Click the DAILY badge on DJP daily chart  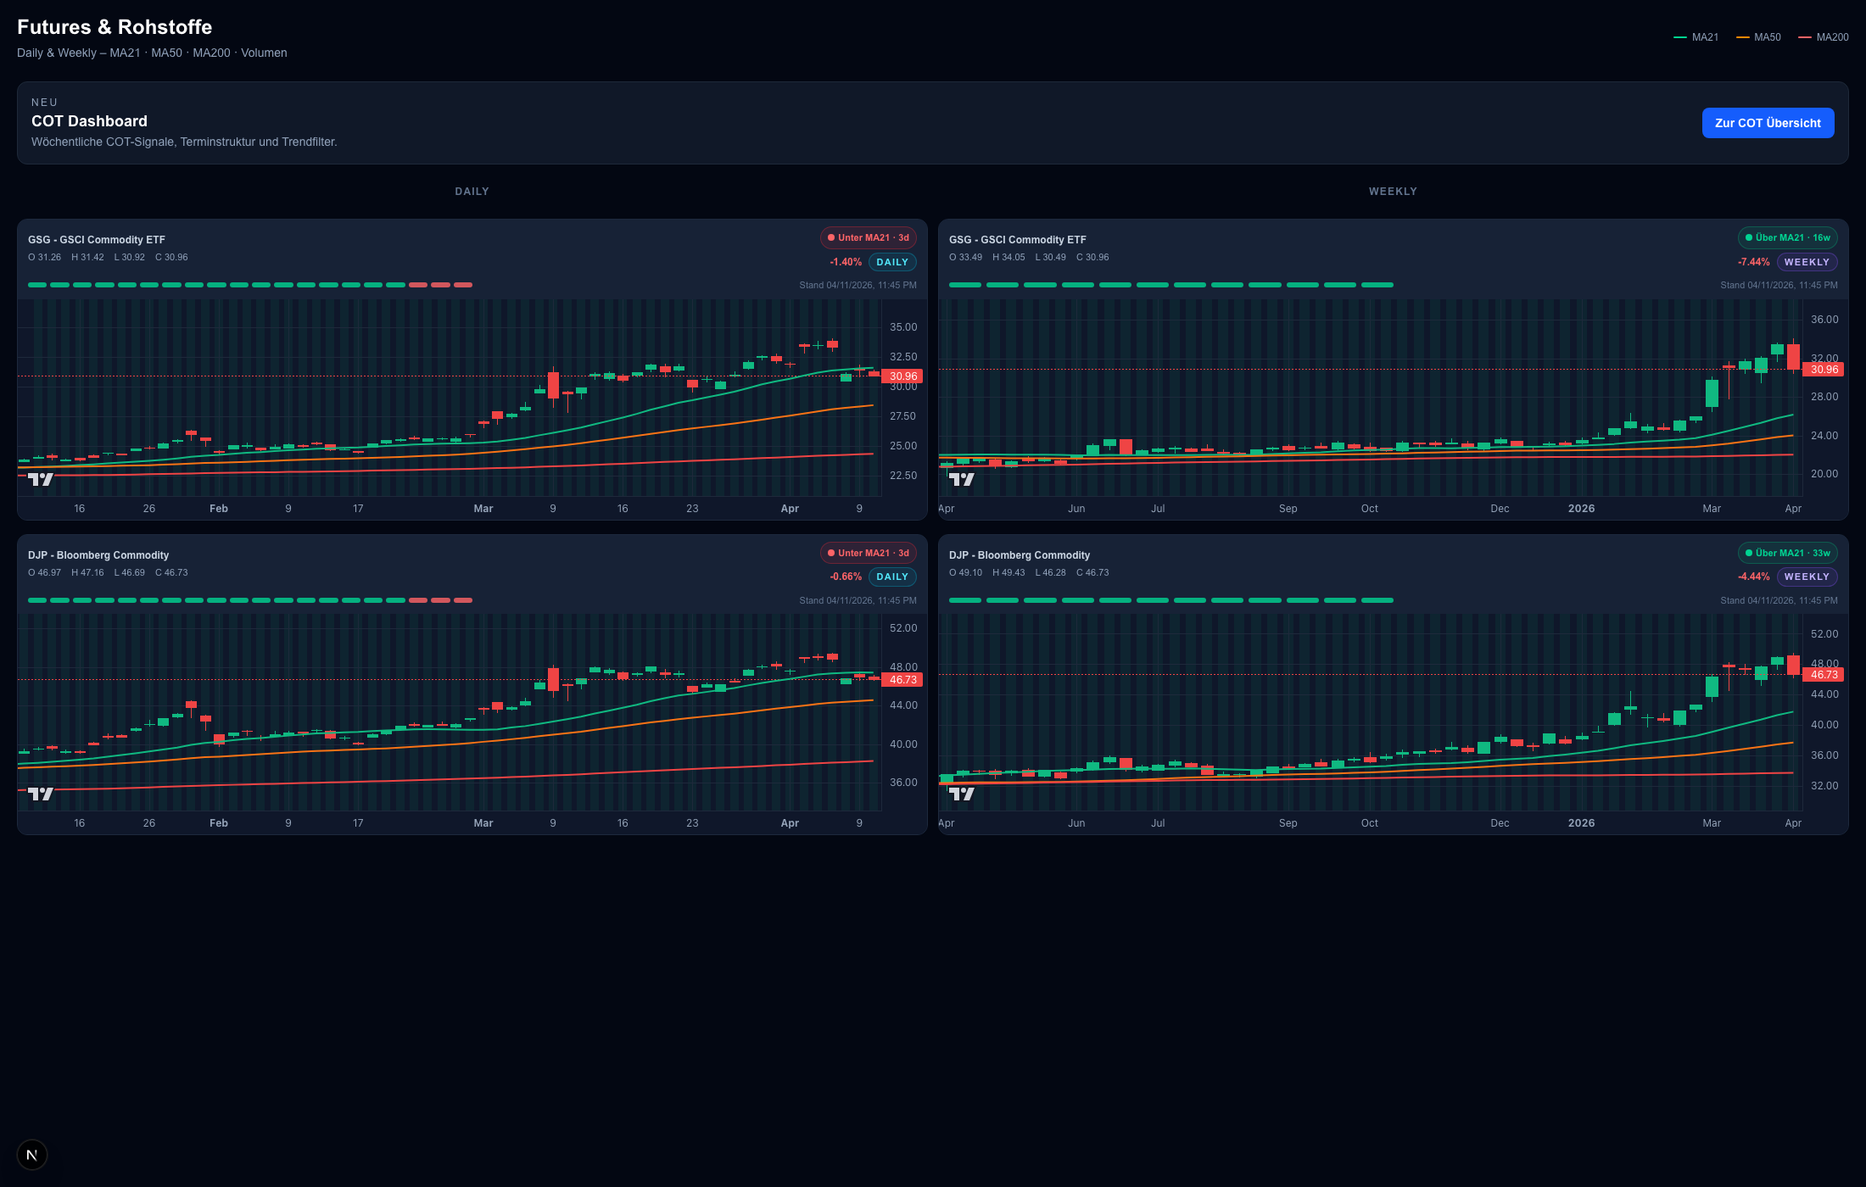coord(892,577)
